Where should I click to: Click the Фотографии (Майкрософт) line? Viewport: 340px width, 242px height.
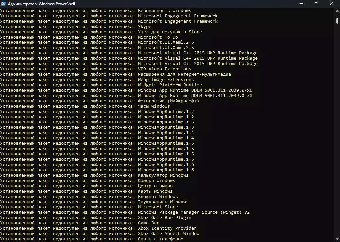point(168,101)
